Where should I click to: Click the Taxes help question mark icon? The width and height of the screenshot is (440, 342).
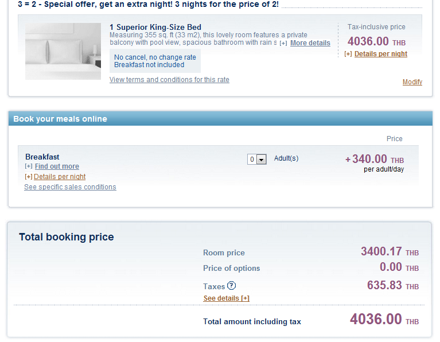(x=231, y=286)
